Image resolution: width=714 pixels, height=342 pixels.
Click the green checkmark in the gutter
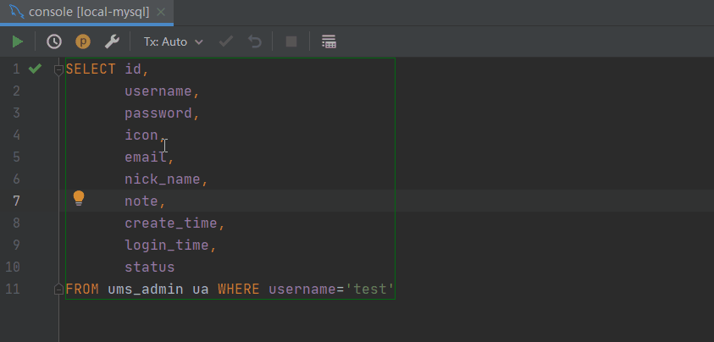pos(35,69)
